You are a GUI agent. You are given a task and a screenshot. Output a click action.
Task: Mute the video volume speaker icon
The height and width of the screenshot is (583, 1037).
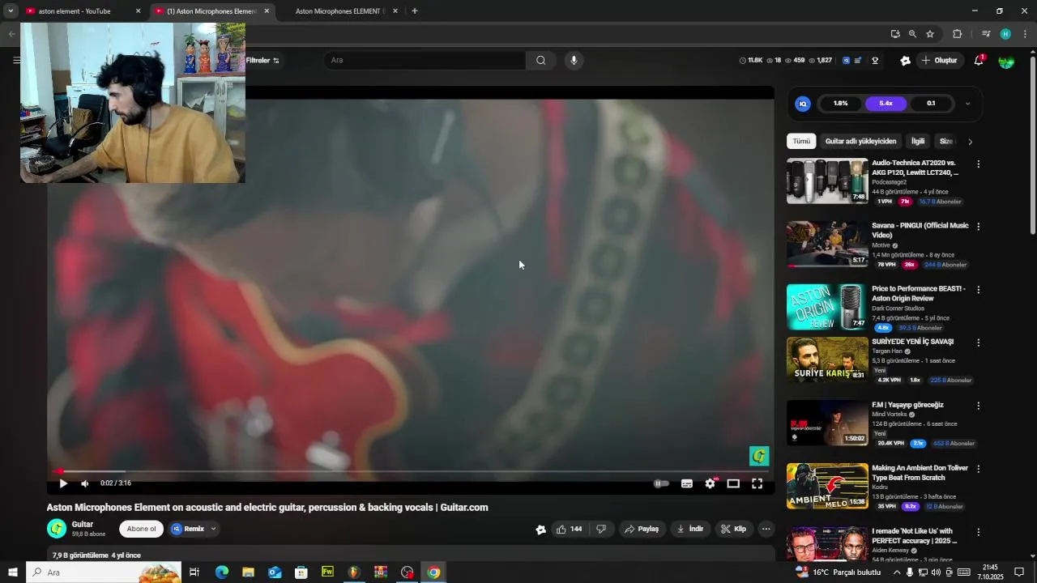(x=85, y=483)
